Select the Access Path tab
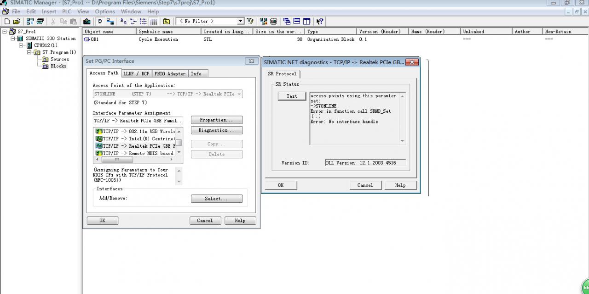This screenshot has width=589, height=294. (x=104, y=73)
